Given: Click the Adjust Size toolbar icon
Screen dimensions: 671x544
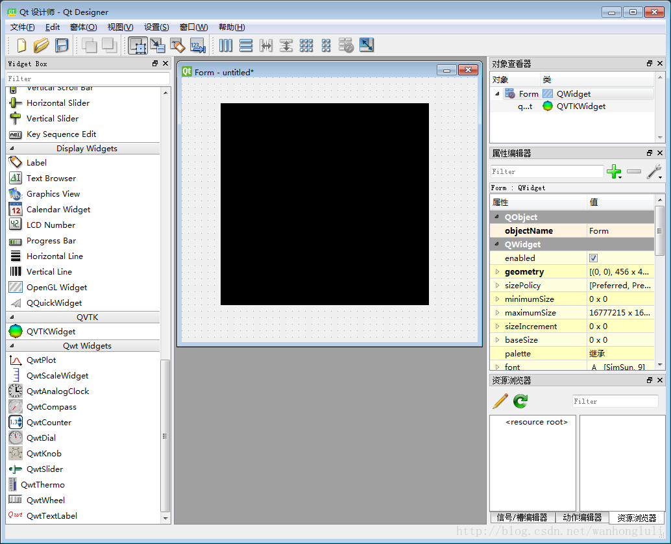Looking at the screenshot, I should (x=367, y=45).
